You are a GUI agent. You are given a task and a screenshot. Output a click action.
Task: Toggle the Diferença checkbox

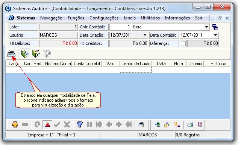[x=183, y=43]
